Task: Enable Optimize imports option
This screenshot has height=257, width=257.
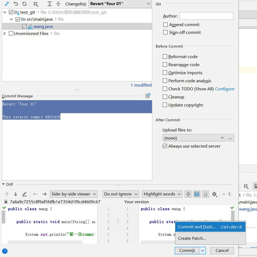Action: (x=165, y=73)
